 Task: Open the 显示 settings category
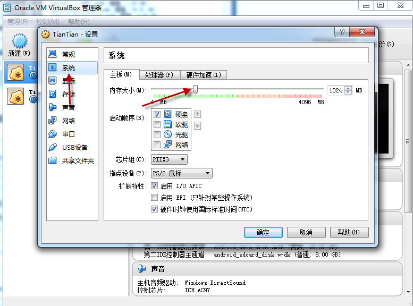pos(72,81)
